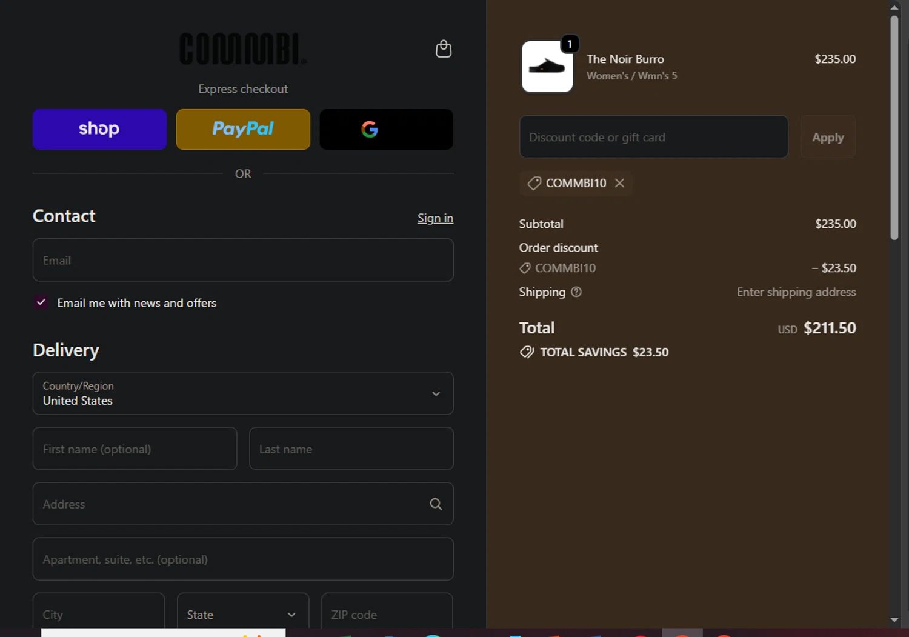The image size is (909, 637).
Task: Click the Address input field
Action: [x=243, y=504]
